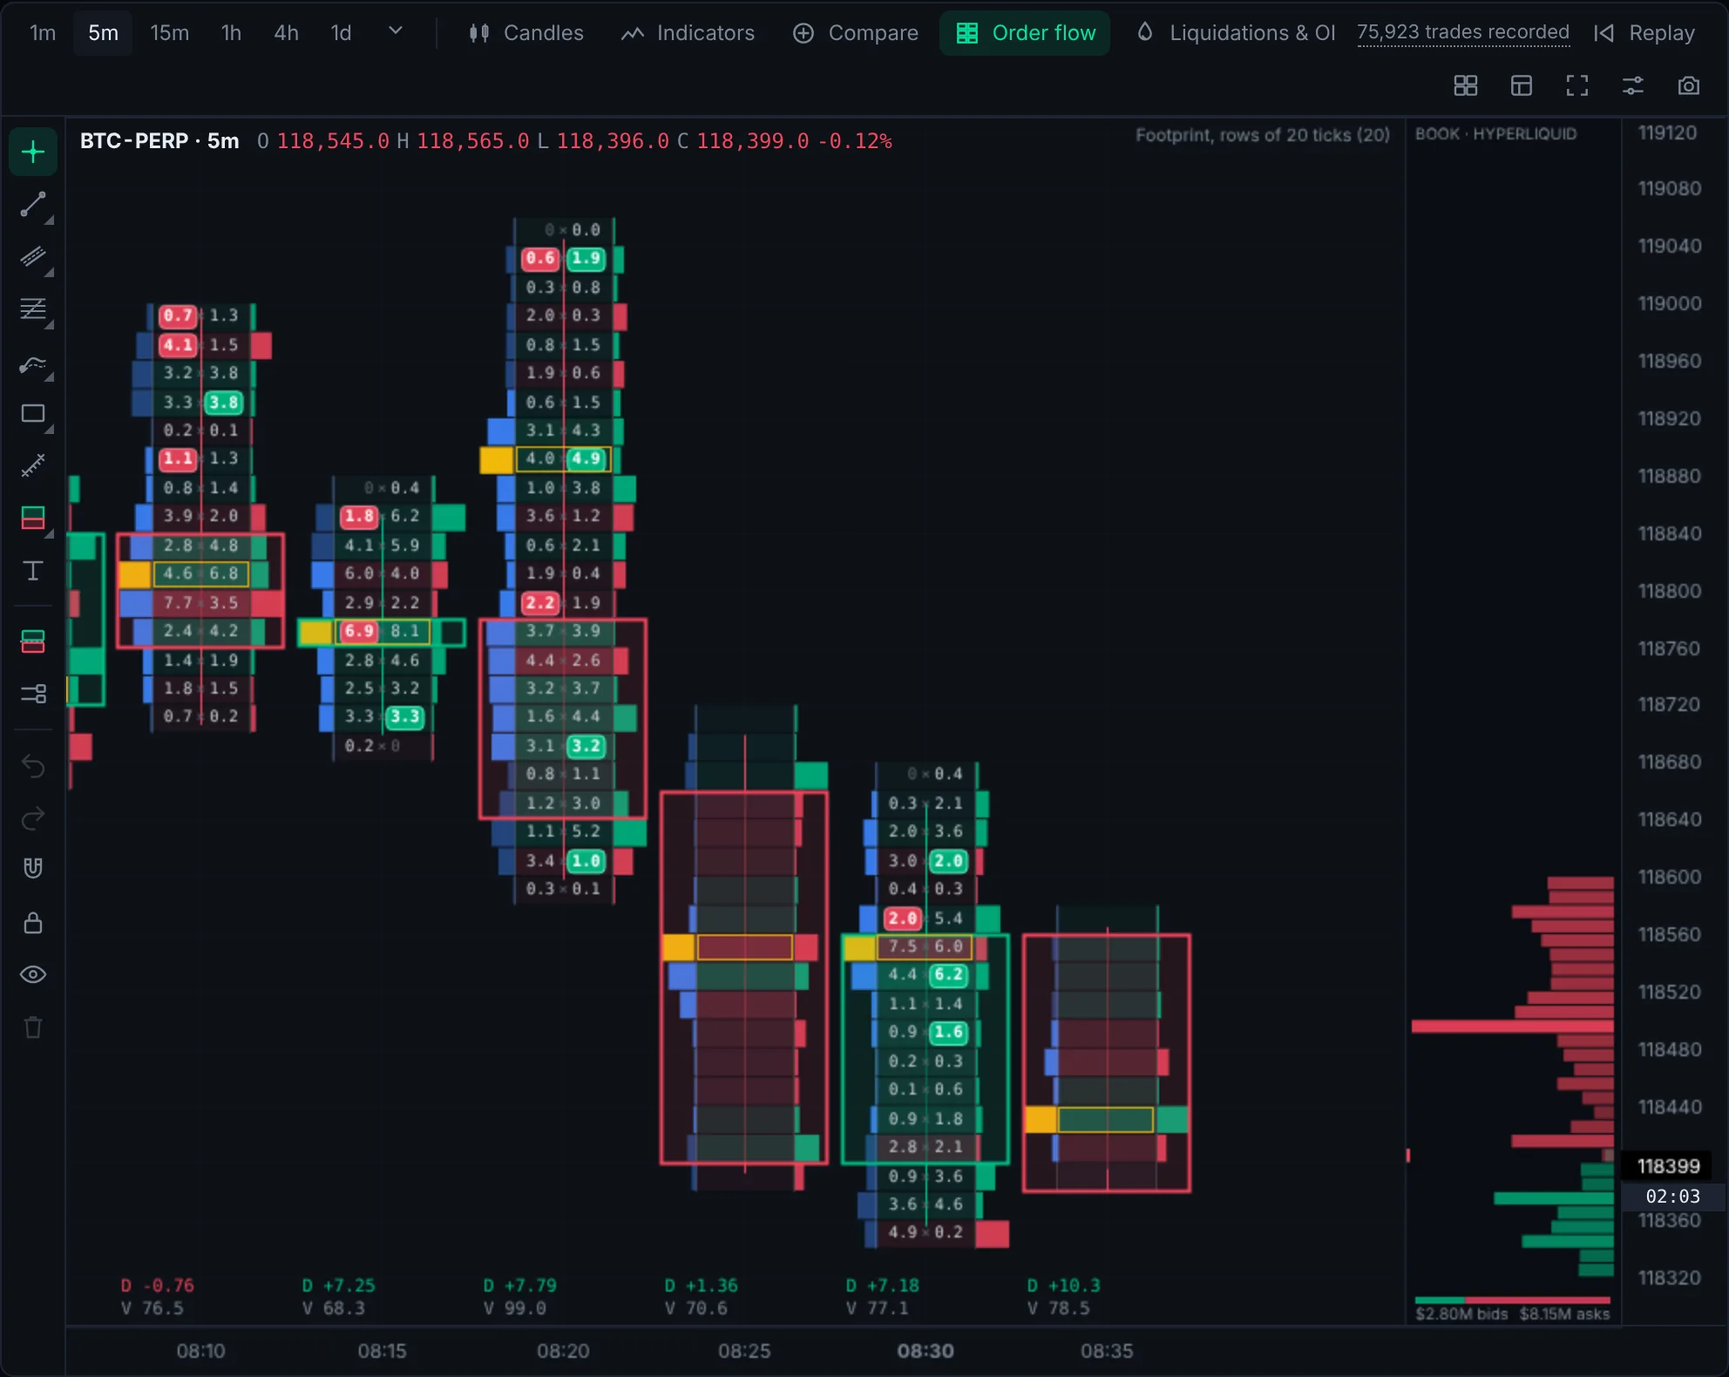Select the Fibonacci retracement tool
Image resolution: width=1729 pixels, height=1377 pixels.
pos(33,309)
